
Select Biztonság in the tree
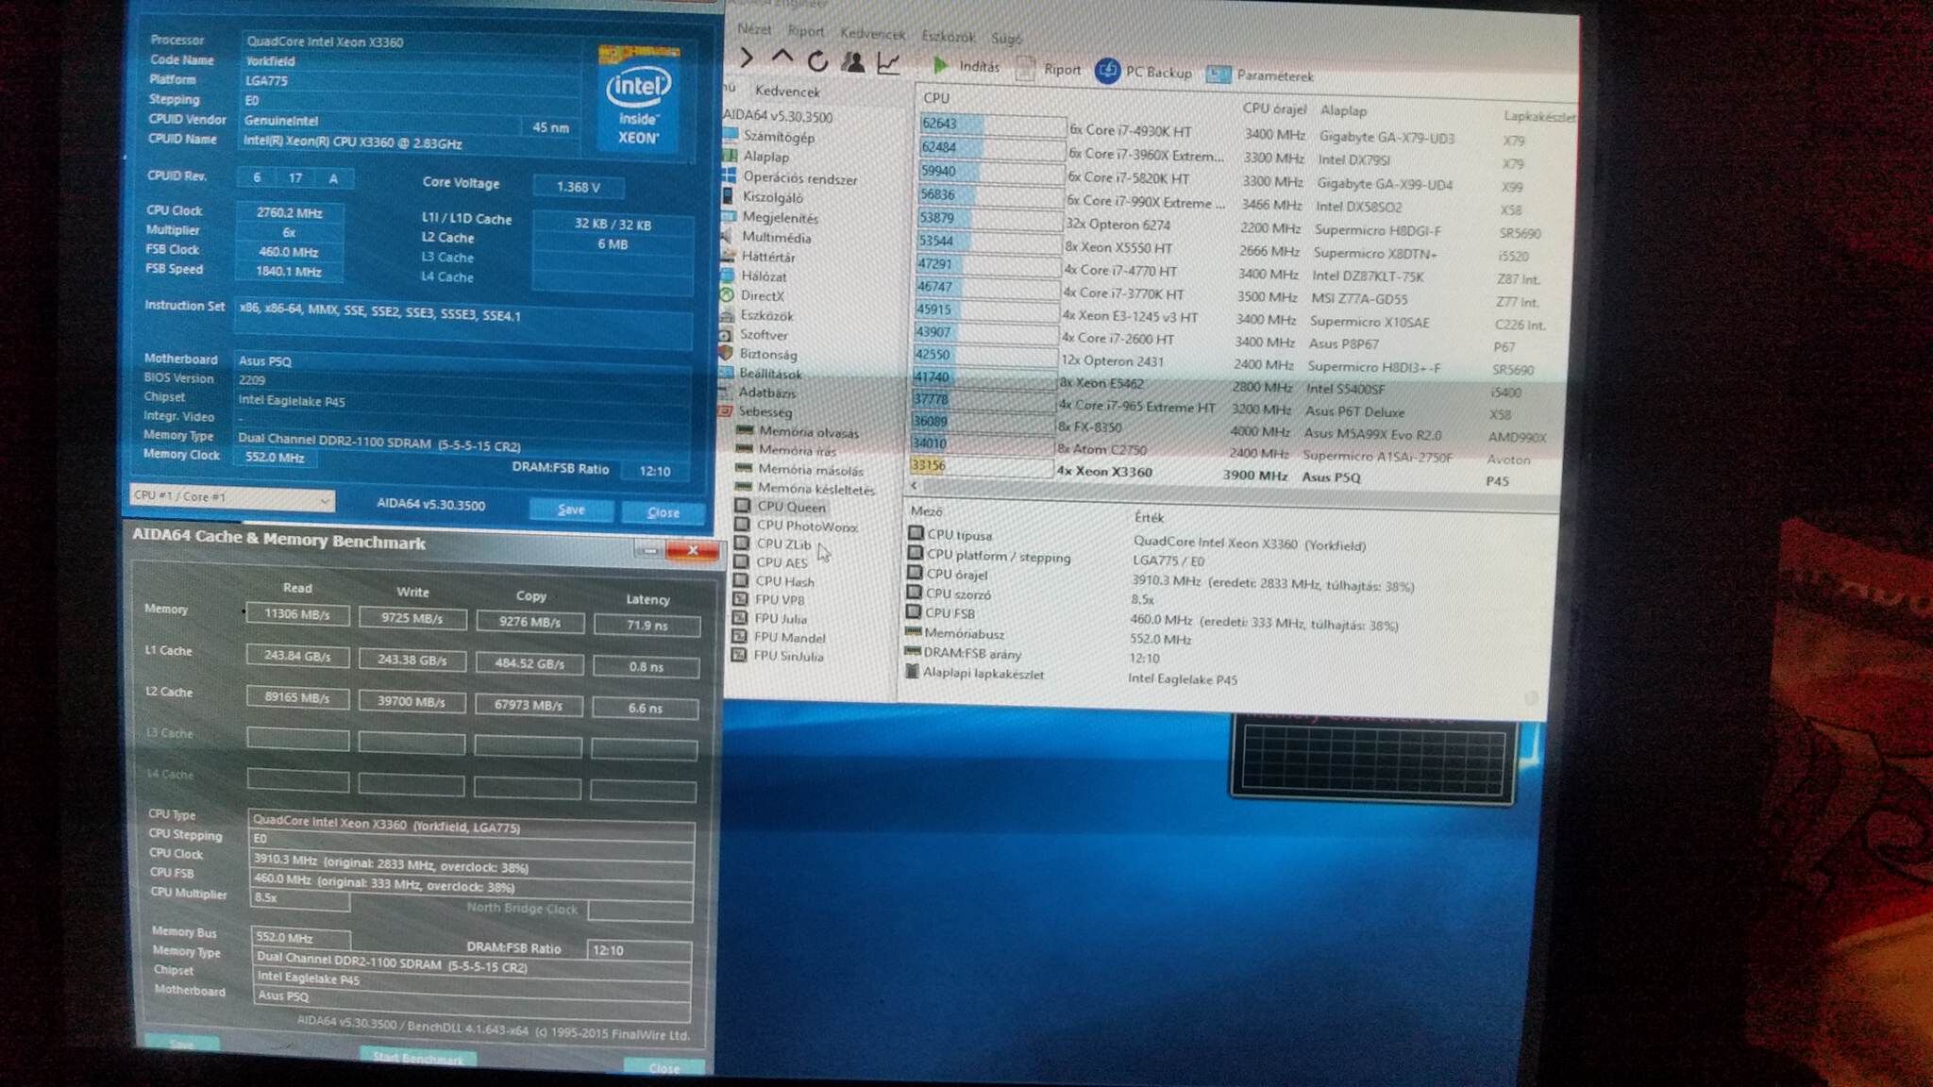click(767, 354)
